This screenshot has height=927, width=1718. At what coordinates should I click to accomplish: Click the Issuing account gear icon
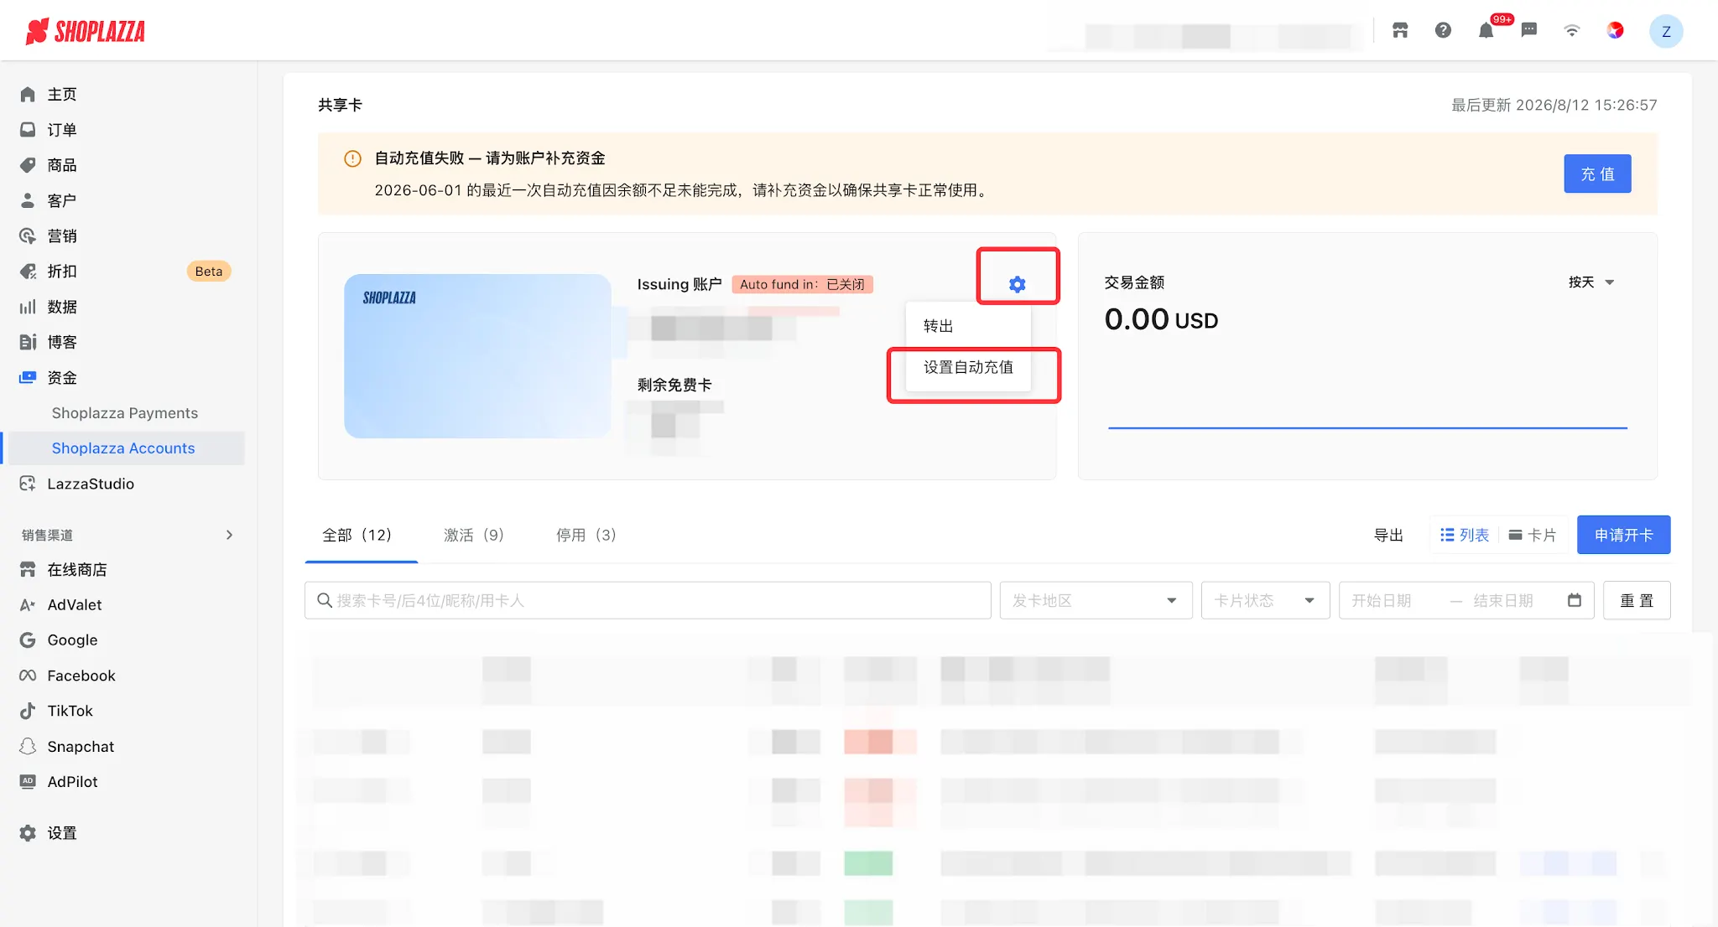[1018, 284]
